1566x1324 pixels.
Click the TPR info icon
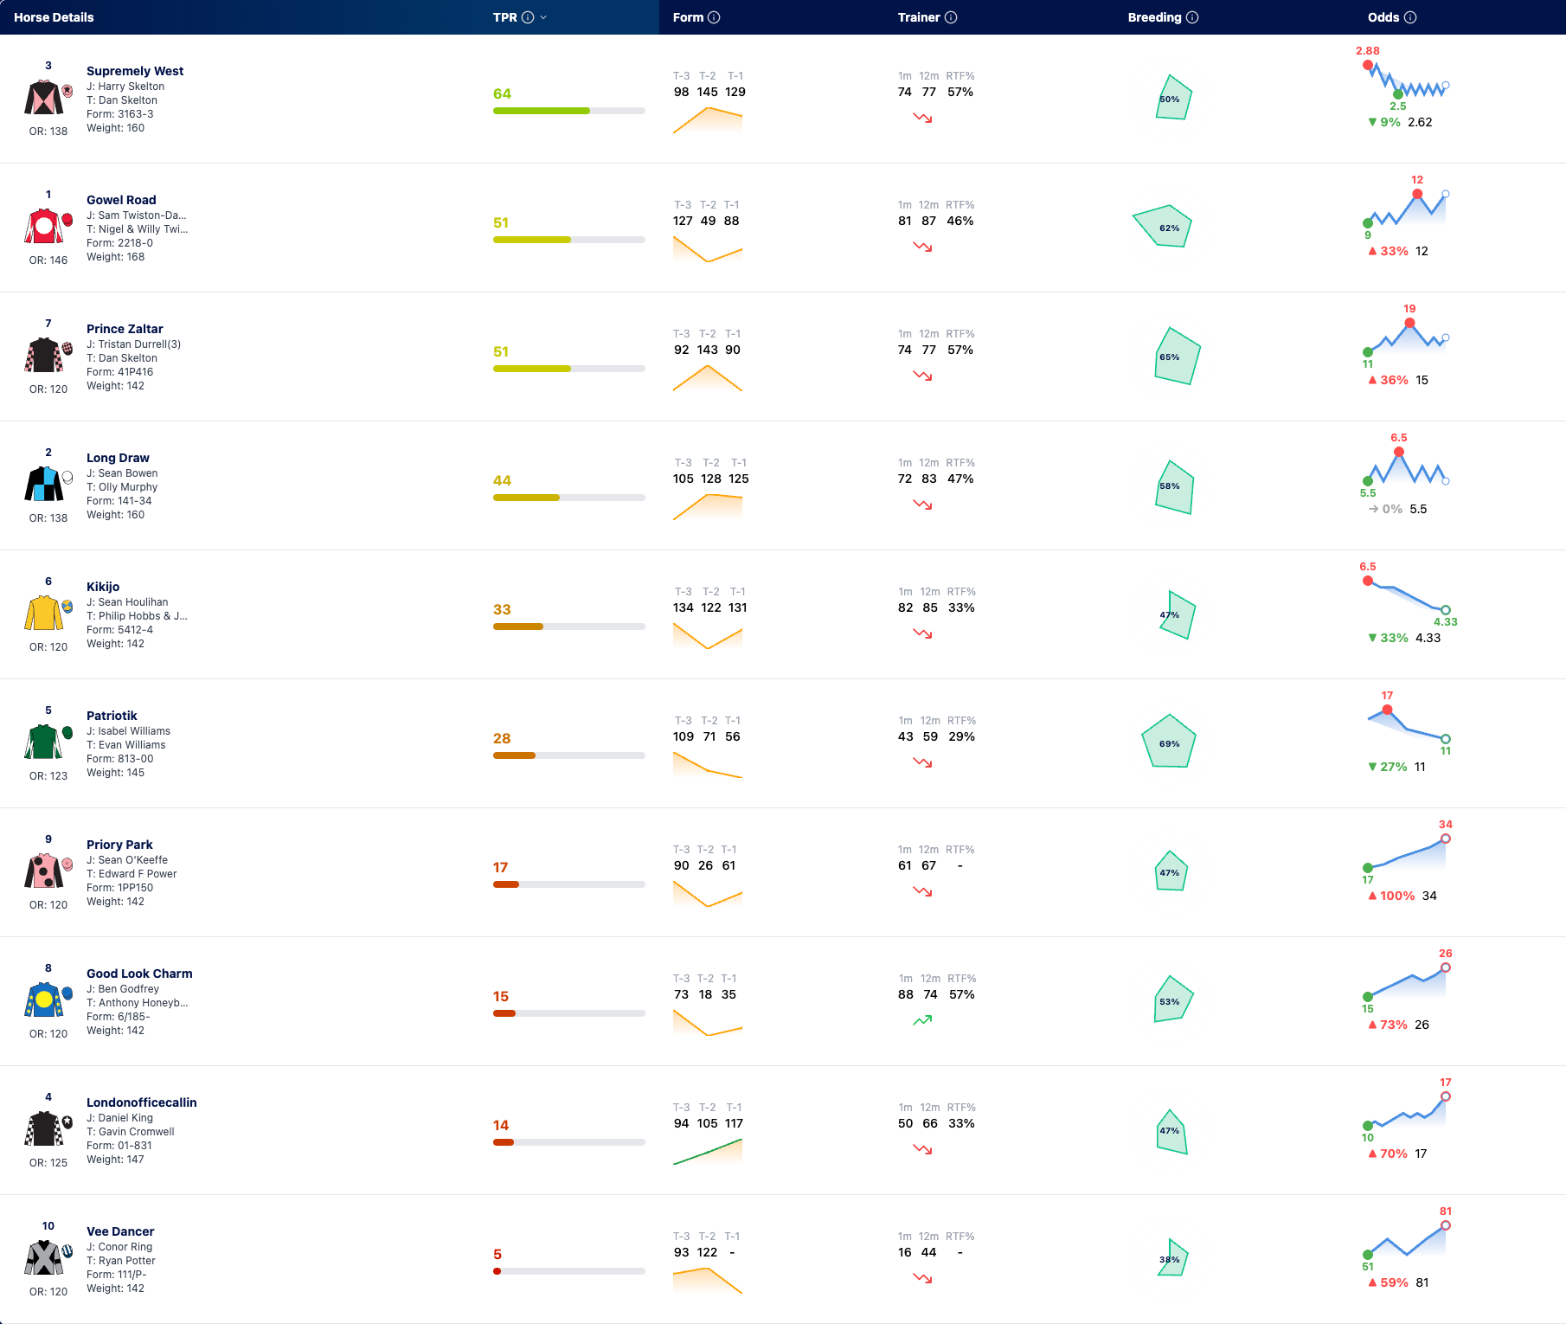coord(528,17)
